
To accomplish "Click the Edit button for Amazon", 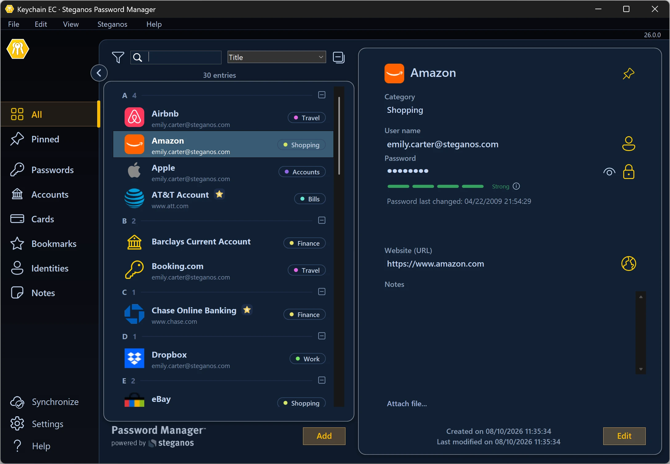I will click(624, 436).
